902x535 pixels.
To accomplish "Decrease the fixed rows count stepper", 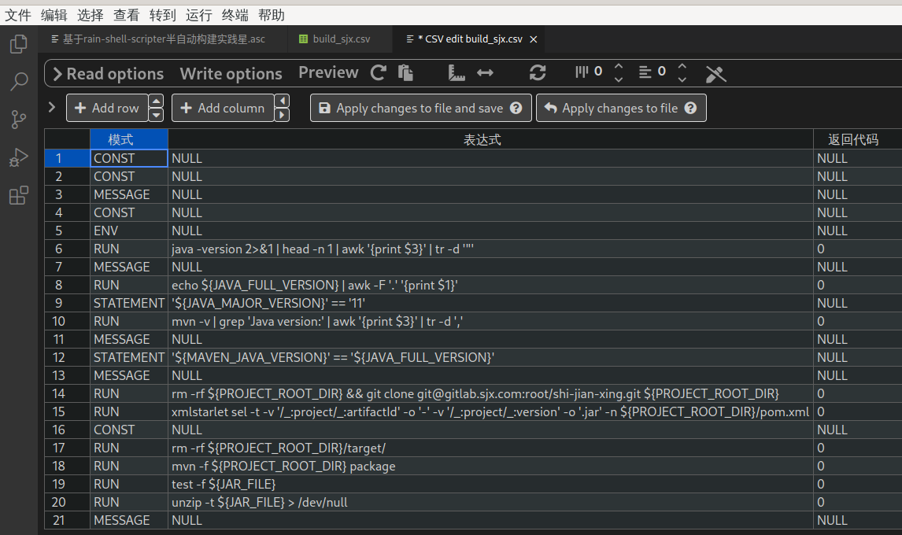I will 682,79.
